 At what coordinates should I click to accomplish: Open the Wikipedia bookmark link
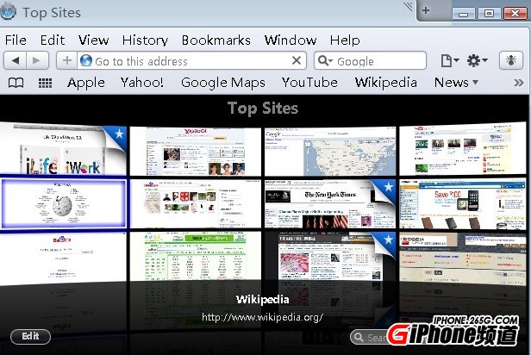pyautogui.click(x=385, y=83)
